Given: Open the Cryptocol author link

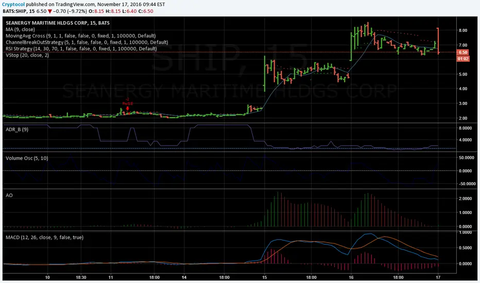Looking at the screenshot, I should [x=13, y=4].
